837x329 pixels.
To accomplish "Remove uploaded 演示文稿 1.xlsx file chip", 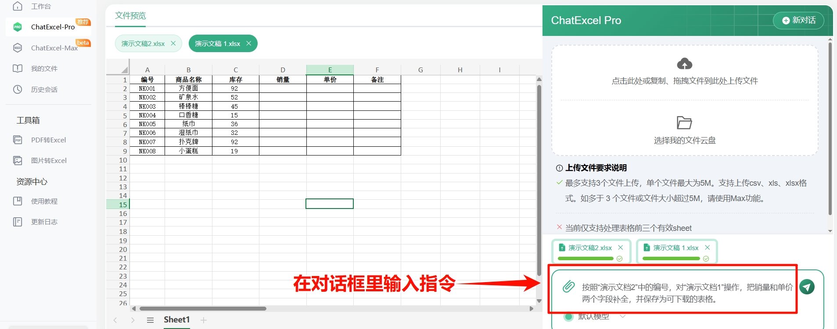I will [x=707, y=248].
